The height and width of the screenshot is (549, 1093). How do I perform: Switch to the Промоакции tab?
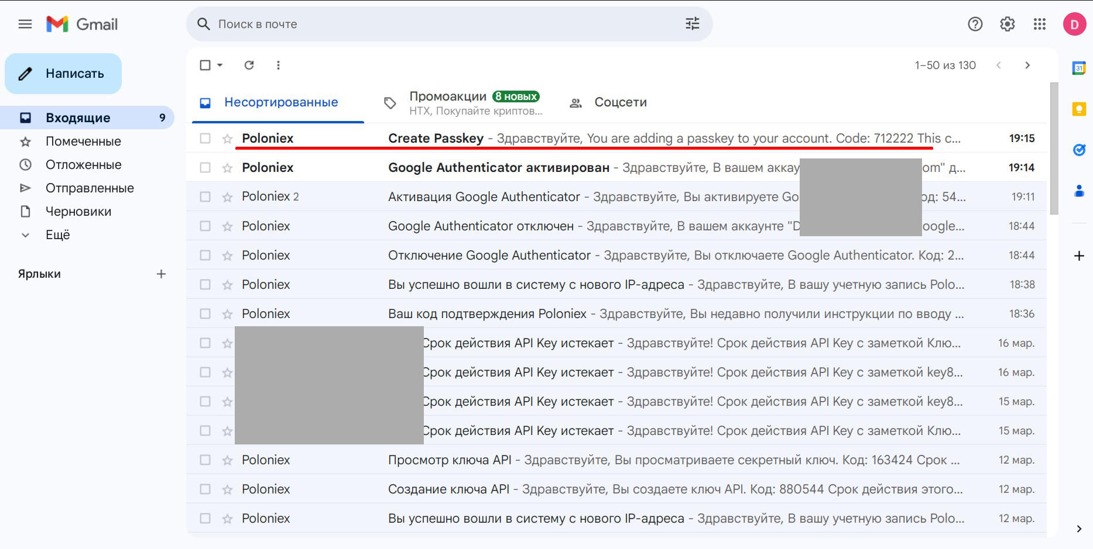(x=462, y=102)
